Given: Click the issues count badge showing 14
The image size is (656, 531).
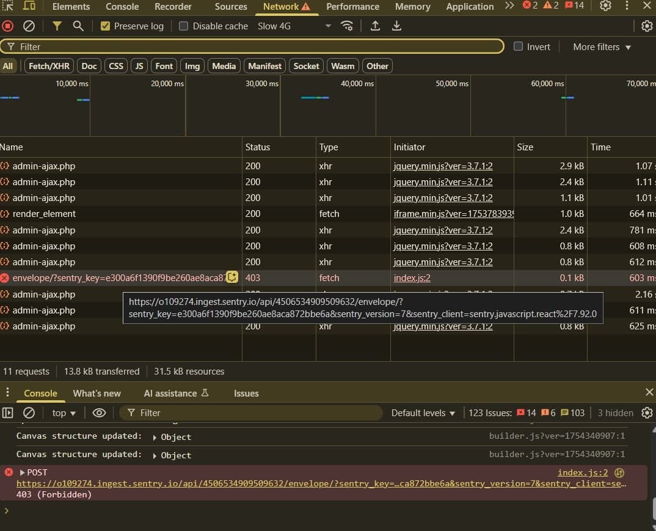Looking at the screenshot, I should click(x=574, y=5).
